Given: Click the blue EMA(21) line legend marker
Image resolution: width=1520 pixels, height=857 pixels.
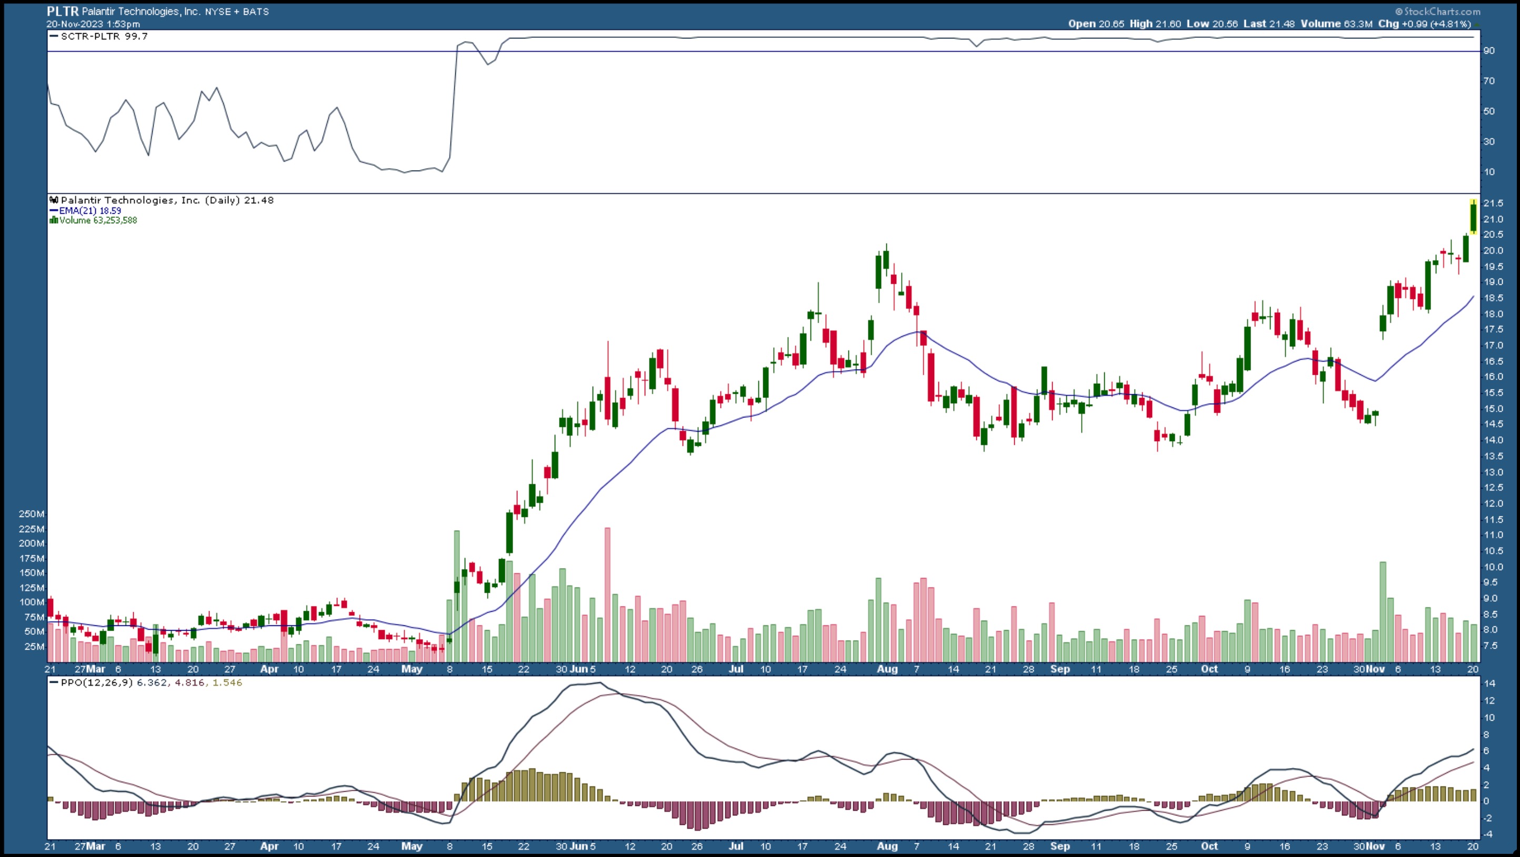Looking at the screenshot, I should (x=54, y=211).
